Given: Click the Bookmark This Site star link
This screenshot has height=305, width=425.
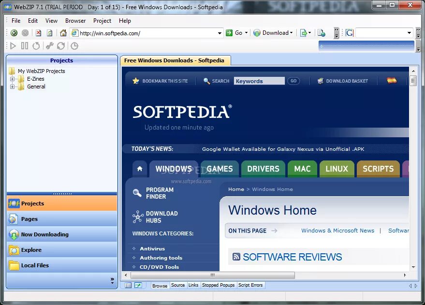Looking at the screenshot, I should (x=161, y=81).
